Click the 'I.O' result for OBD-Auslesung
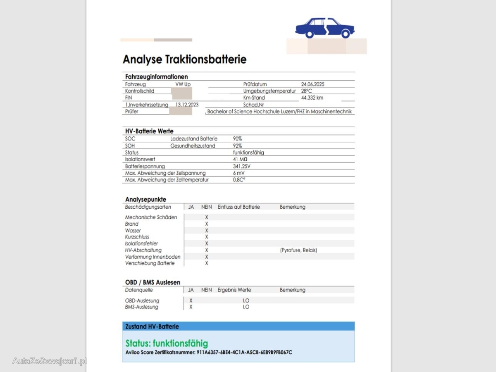 pos(246,301)
